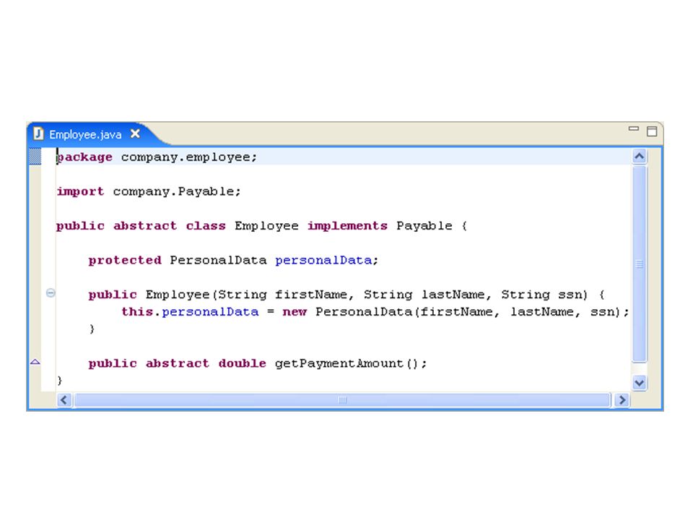Click the horizontal scrollbar left arrow
Viewport: 693px width, 520px height.
64,400
